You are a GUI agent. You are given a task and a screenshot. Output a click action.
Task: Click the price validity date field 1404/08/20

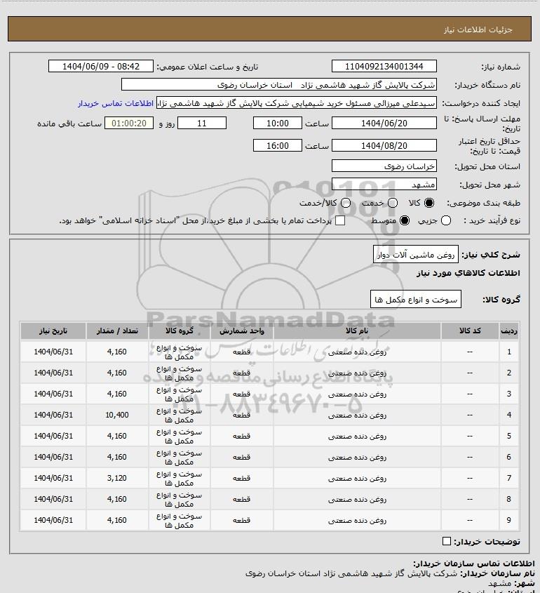[x=384, y=145]
